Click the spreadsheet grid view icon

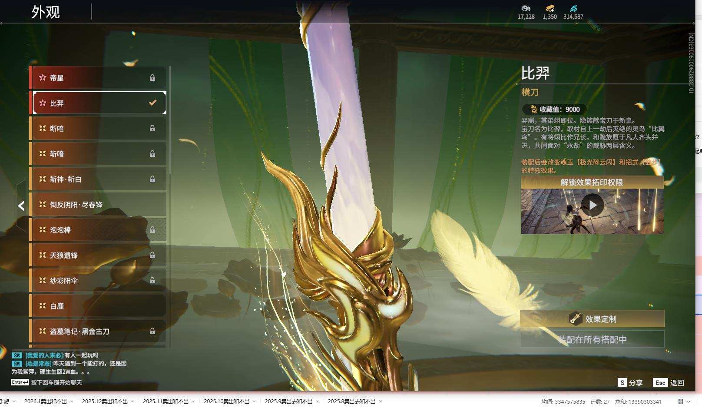click(x=680, y=401)
